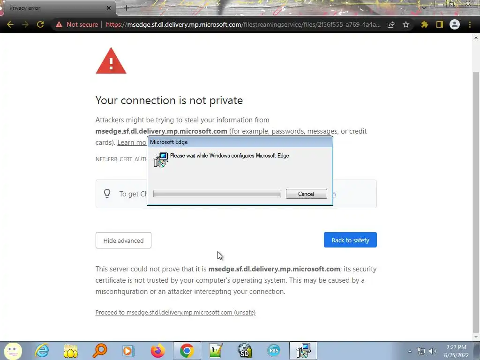Open the Not secure site info warning
The image size is (480, 360).
(x=76, y=24)
